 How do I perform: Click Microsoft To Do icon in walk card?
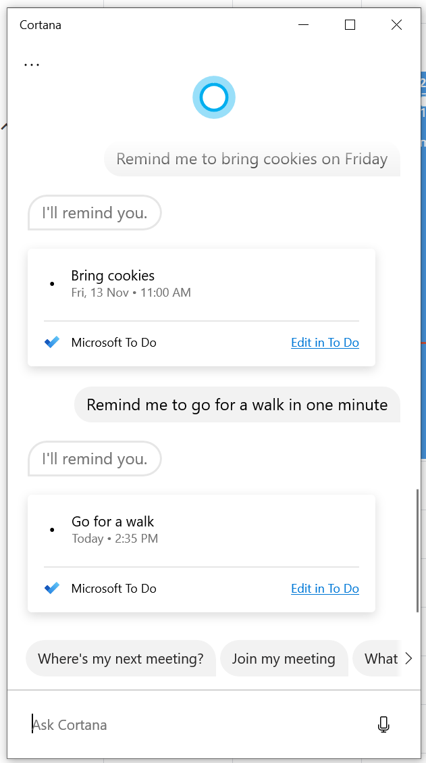point(52,589)
